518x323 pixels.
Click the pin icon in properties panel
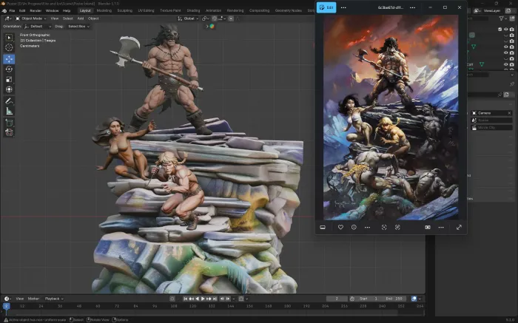pos(512,84)
